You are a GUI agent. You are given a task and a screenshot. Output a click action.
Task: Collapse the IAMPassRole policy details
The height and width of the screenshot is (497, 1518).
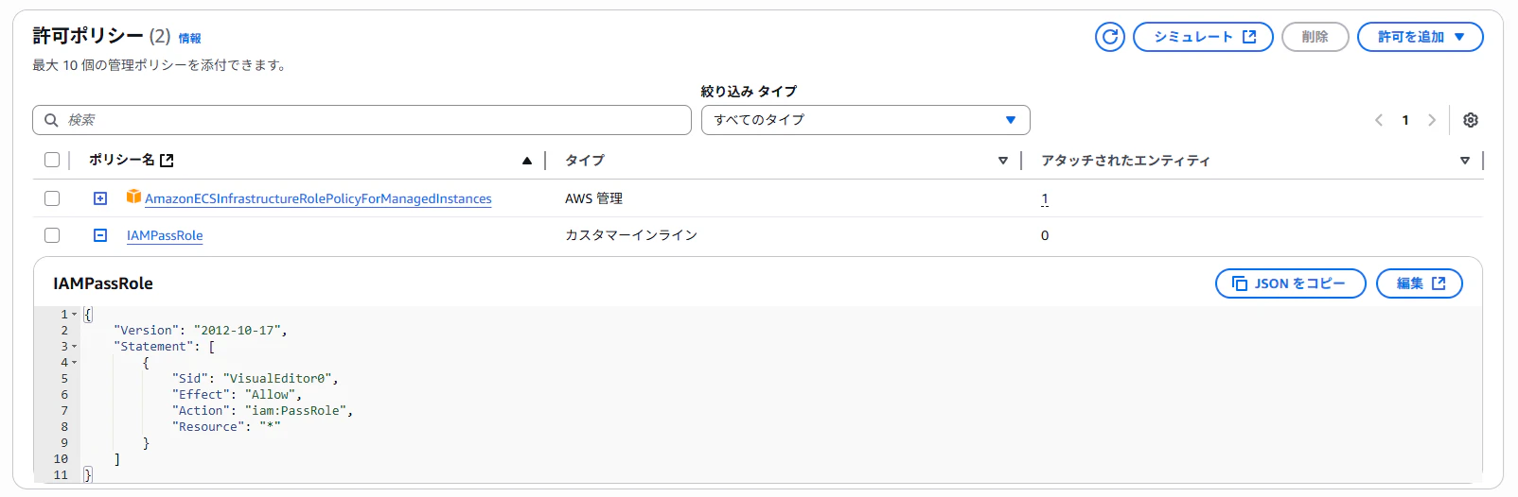point(100,235)
